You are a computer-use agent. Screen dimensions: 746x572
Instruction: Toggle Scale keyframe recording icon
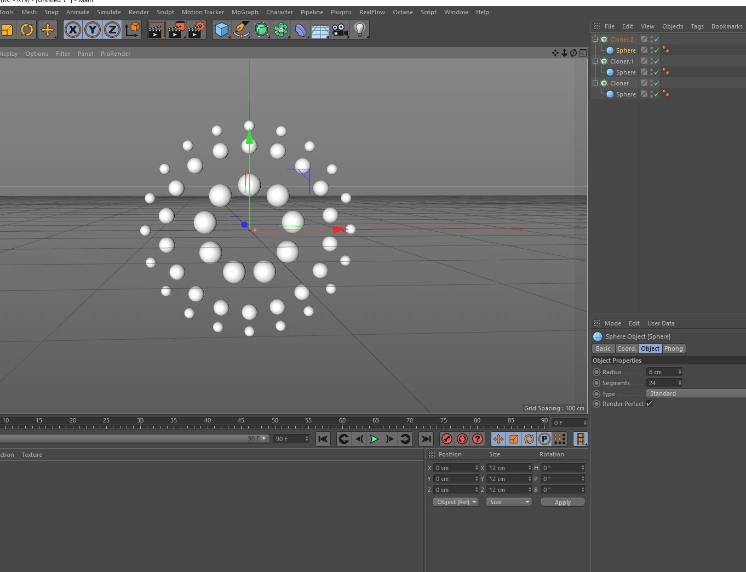click(514, 439)
